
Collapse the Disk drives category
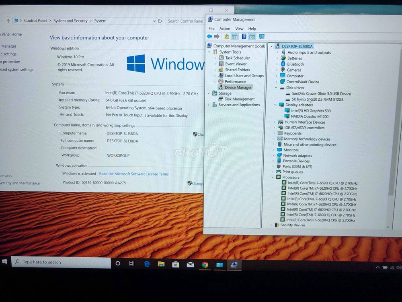click(x=276, y=87)
